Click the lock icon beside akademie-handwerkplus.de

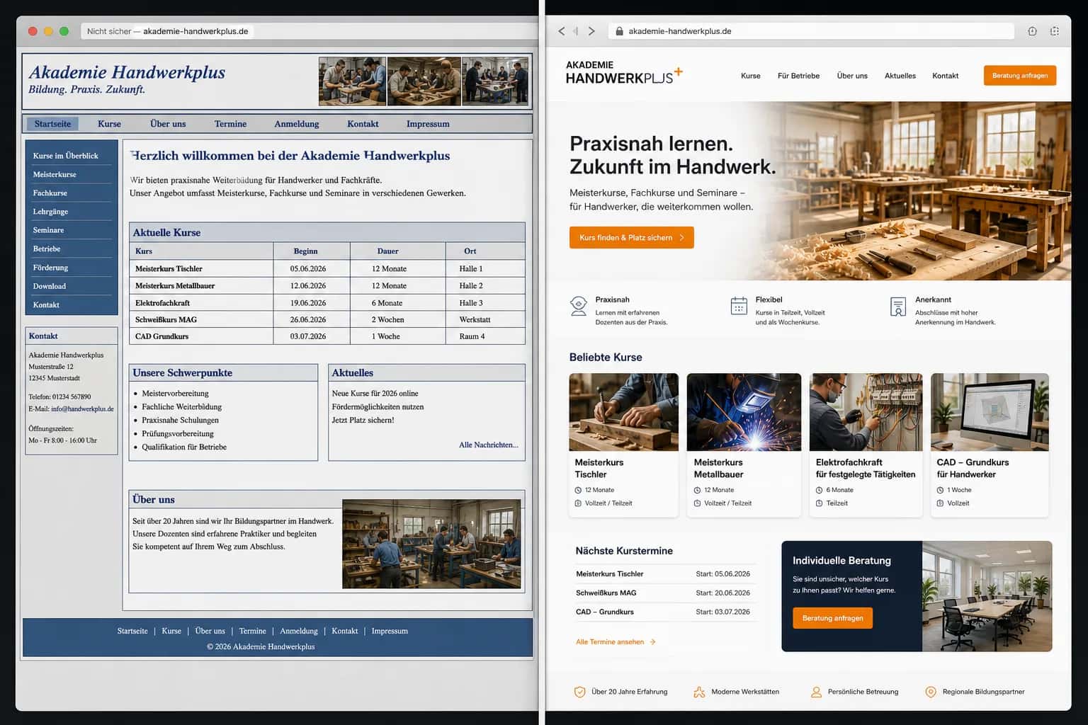coord(619,31)
